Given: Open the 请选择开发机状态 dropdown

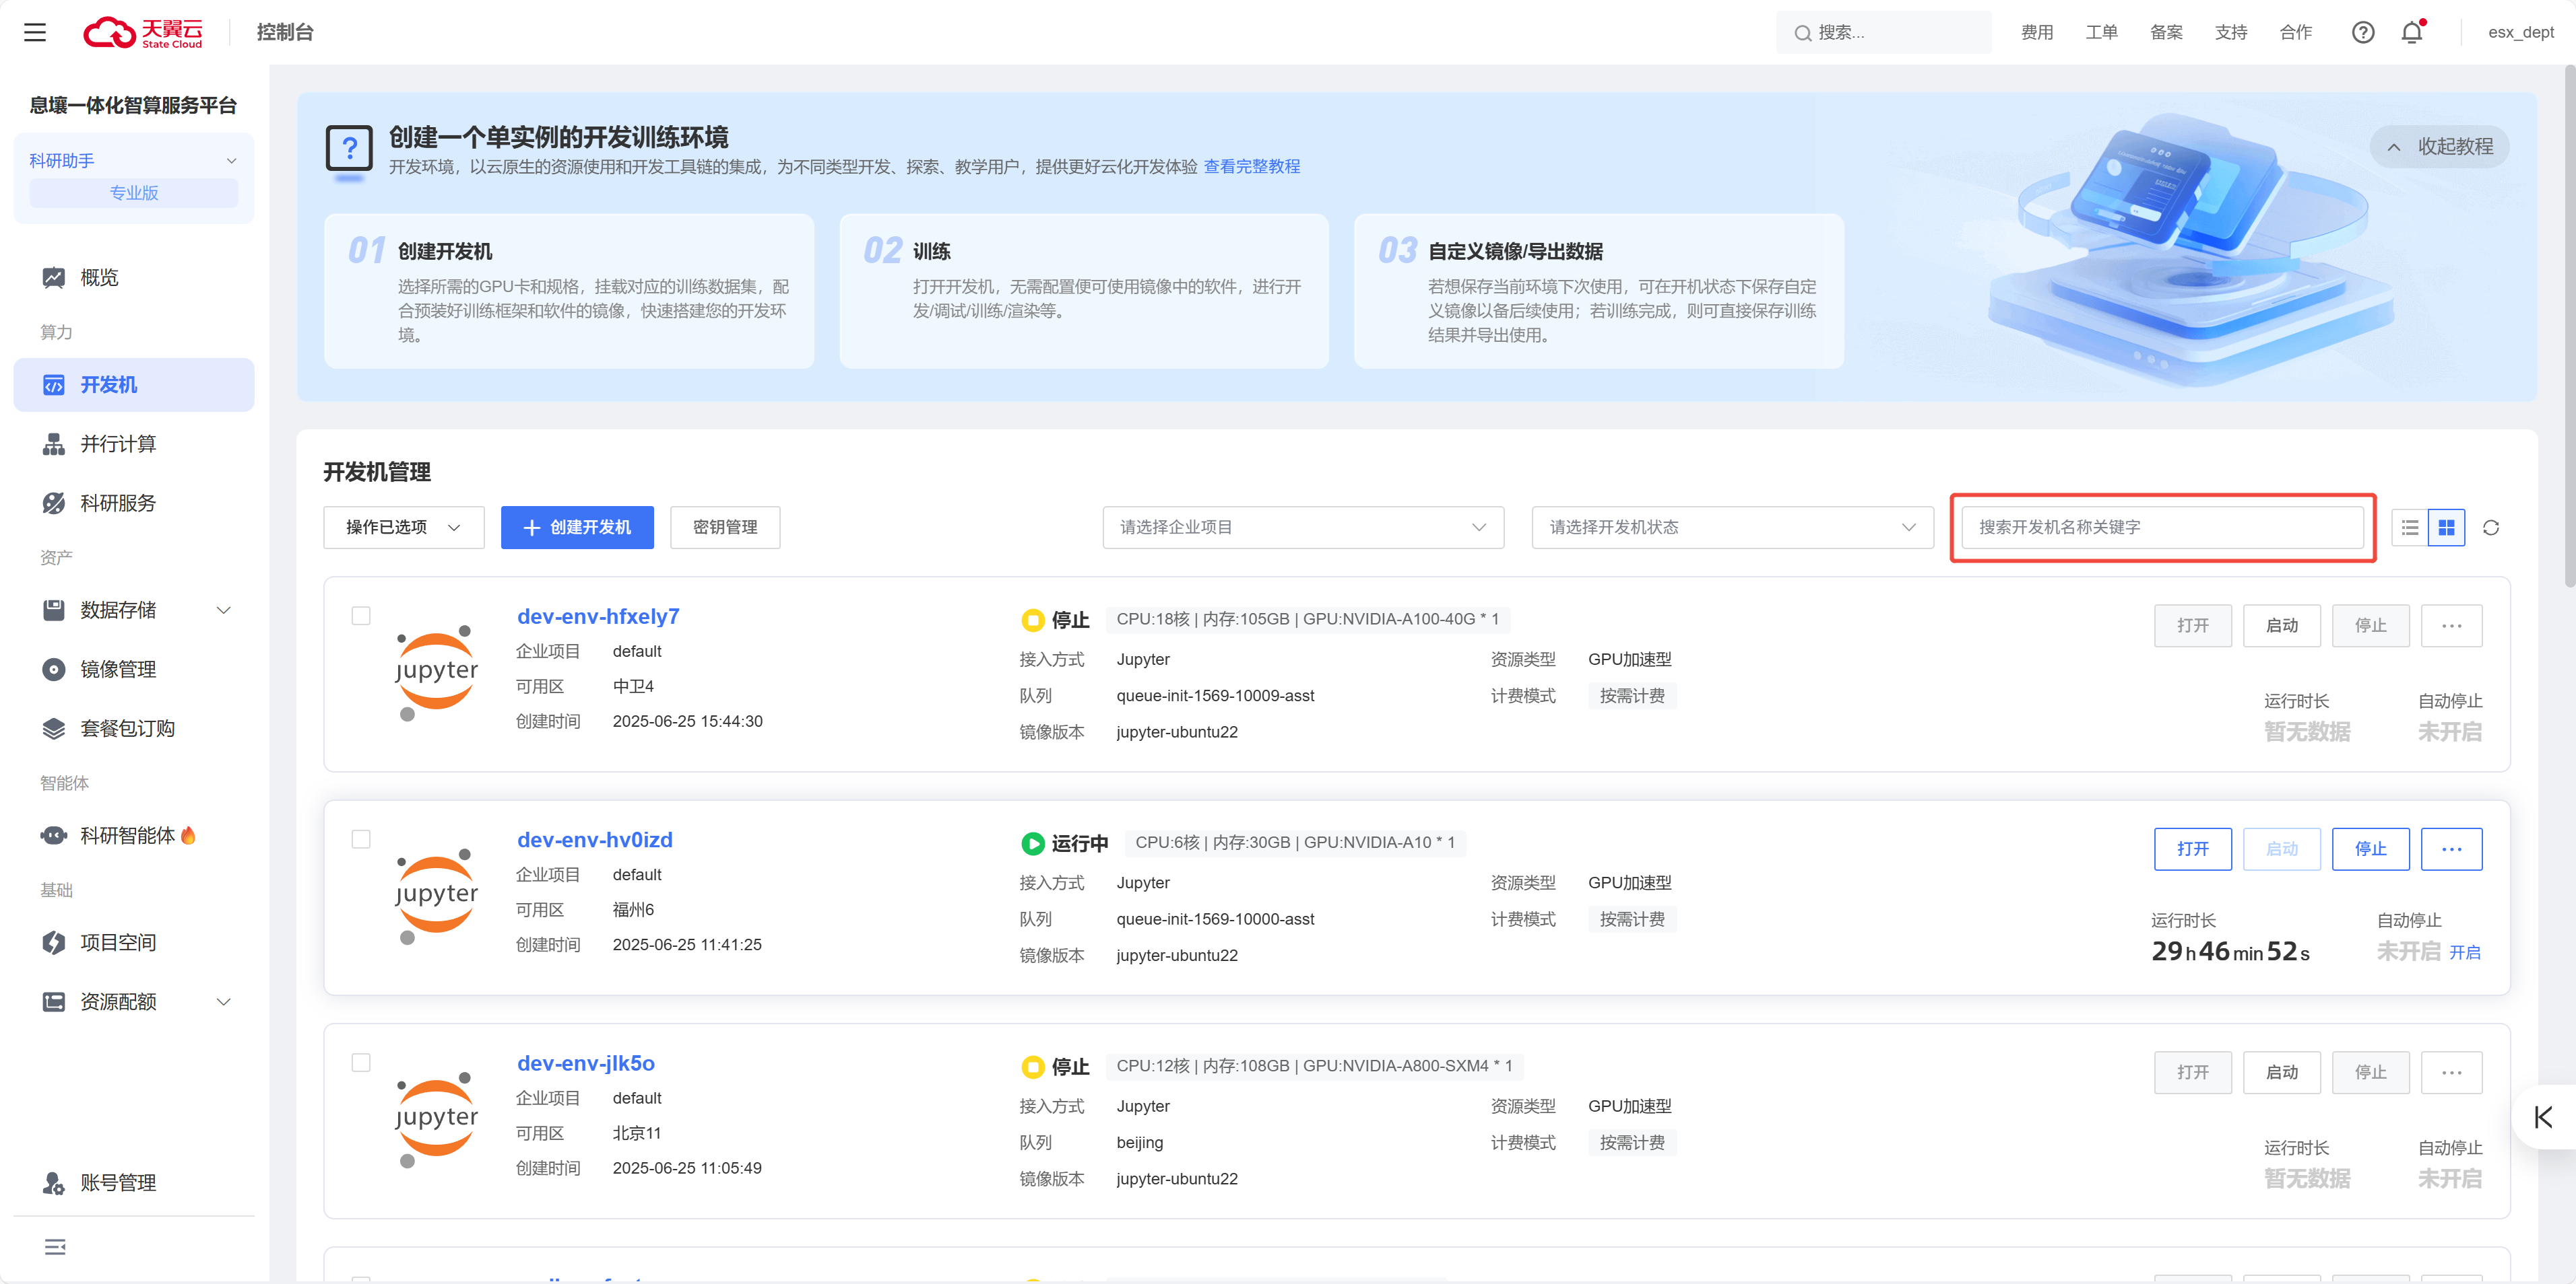Looking at the screenshot, I should tap(1732, 527).
